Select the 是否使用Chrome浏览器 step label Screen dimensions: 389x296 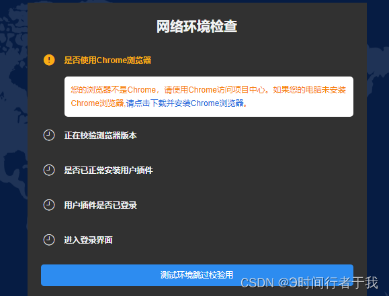107,60
